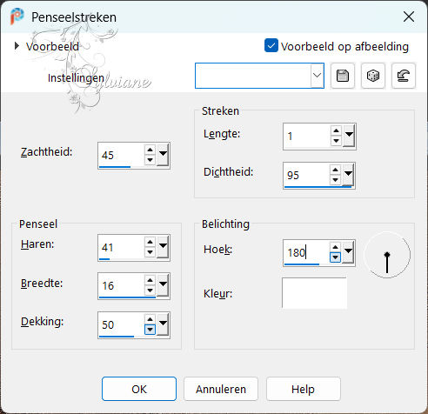
Task: Click the randomize parameters dice icon
Action: pos(373,76)
